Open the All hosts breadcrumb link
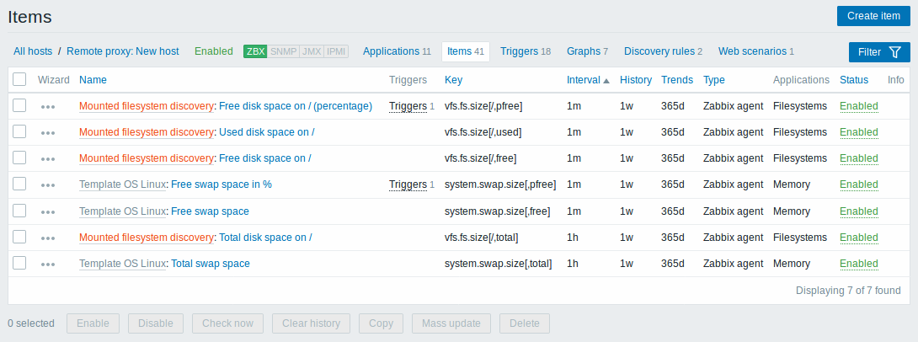Image resolution: width=918 pixels, height=342 pixels. pos(33,51)
